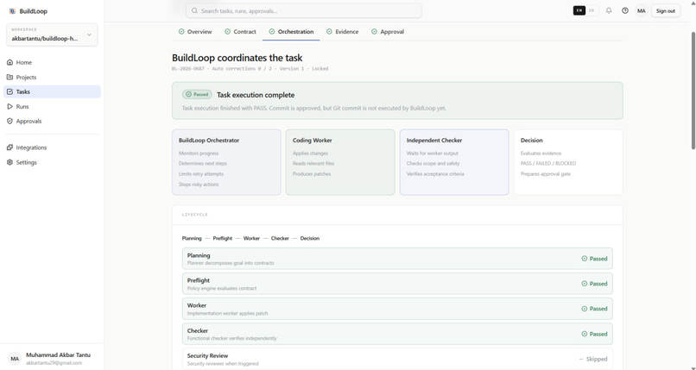
Task: Click the Preflight step in lifecycle breadcrumb
Action: click(x=223, y=238)
